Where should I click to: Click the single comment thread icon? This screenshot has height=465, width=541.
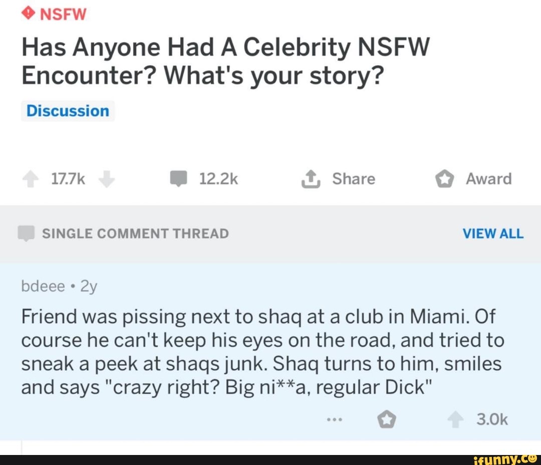point(25,234)
